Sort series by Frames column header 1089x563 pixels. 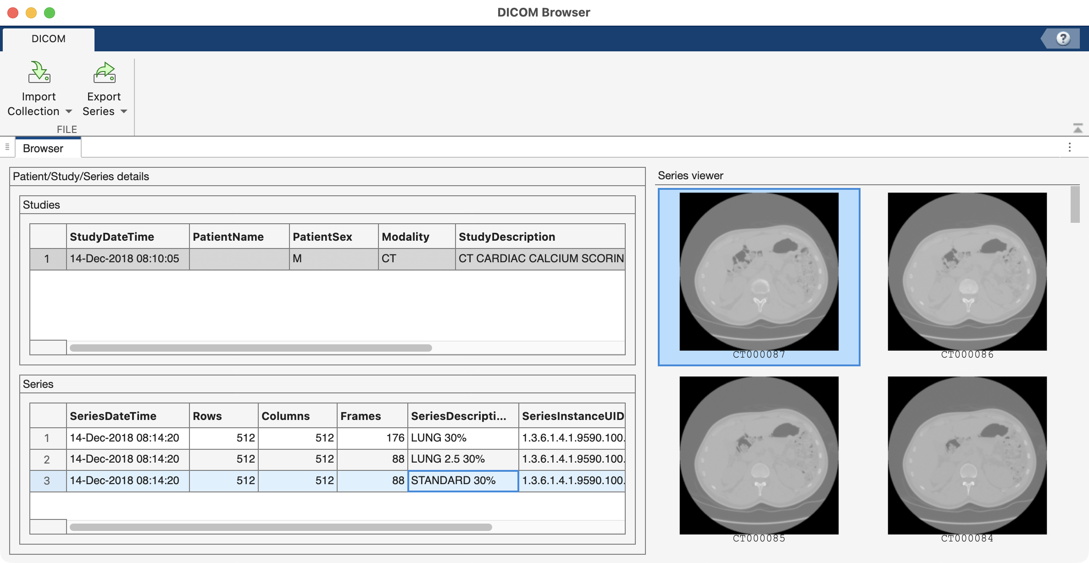pos(361,416)
